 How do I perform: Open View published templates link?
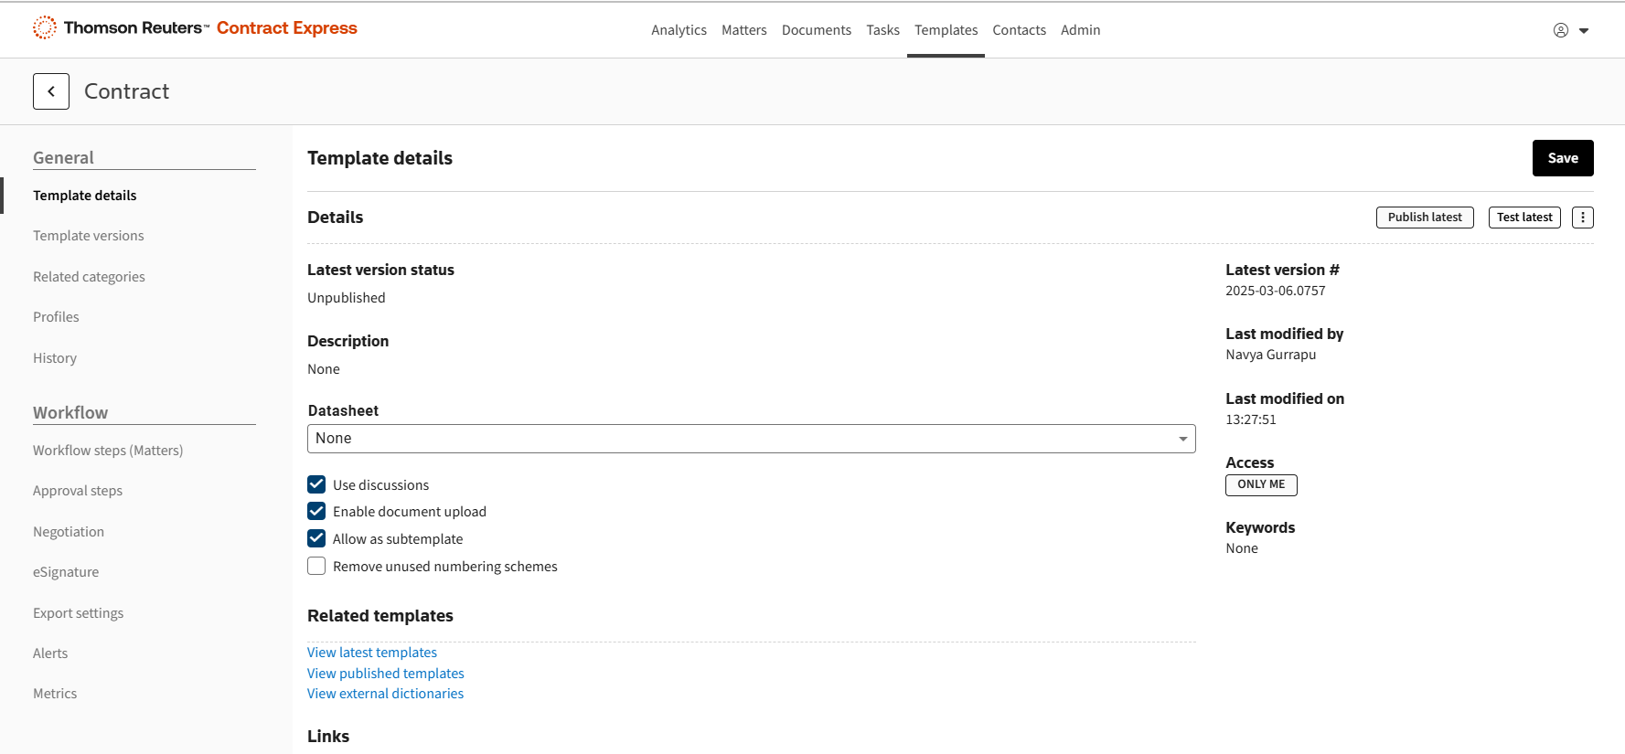click(385, 674)
